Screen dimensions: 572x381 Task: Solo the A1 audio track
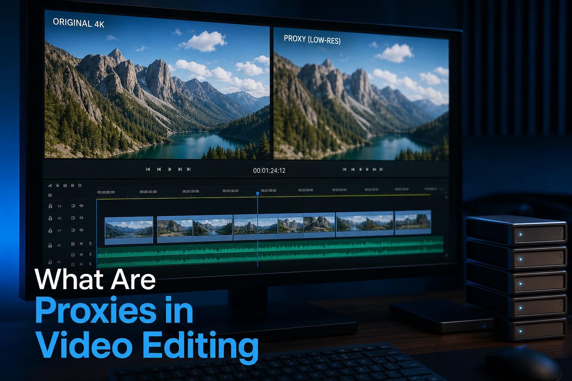(x=90, y=243)
